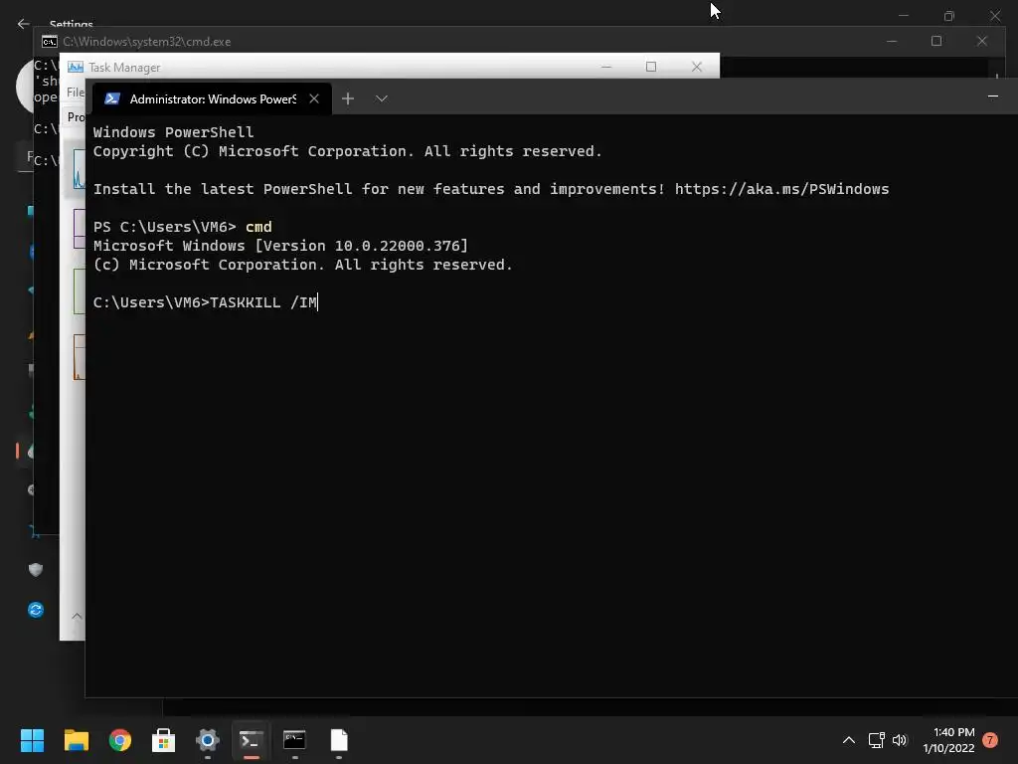
Task: Click the cmd.exe window title icon
Action: [x=50, y=42]
